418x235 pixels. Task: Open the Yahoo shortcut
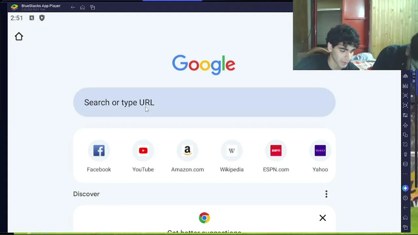tap(320, 150)
